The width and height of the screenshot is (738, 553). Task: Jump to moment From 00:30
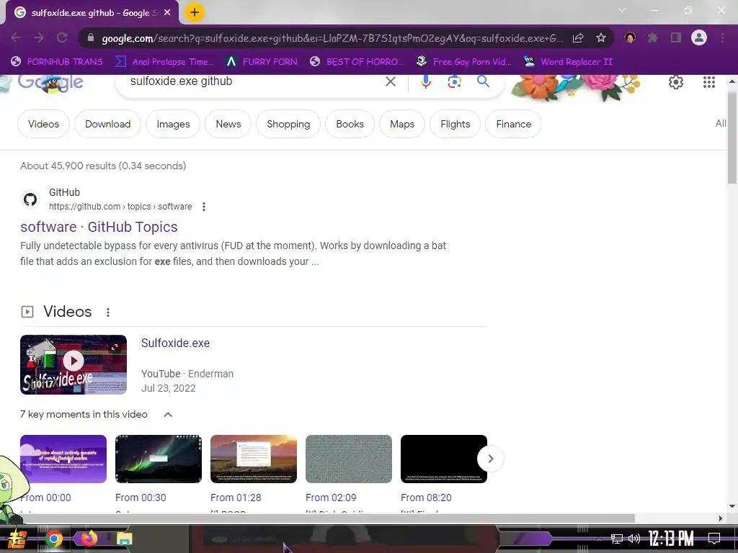pos(141,498)
